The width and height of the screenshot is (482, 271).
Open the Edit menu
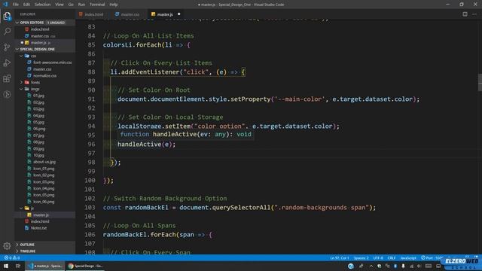coord(27,5)
